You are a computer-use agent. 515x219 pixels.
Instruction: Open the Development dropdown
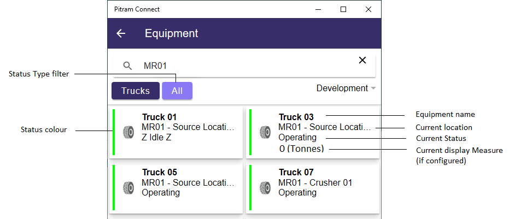click(346, 88)
